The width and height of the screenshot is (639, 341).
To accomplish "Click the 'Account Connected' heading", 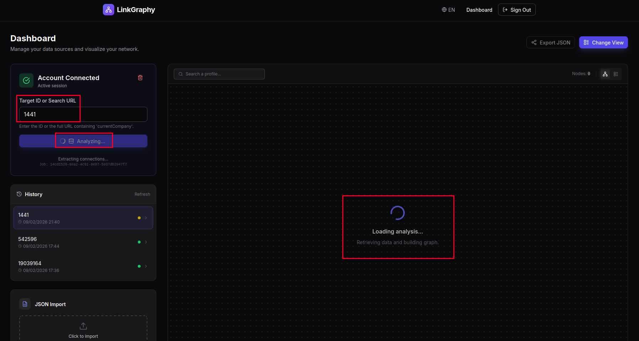I will [69, 78].
